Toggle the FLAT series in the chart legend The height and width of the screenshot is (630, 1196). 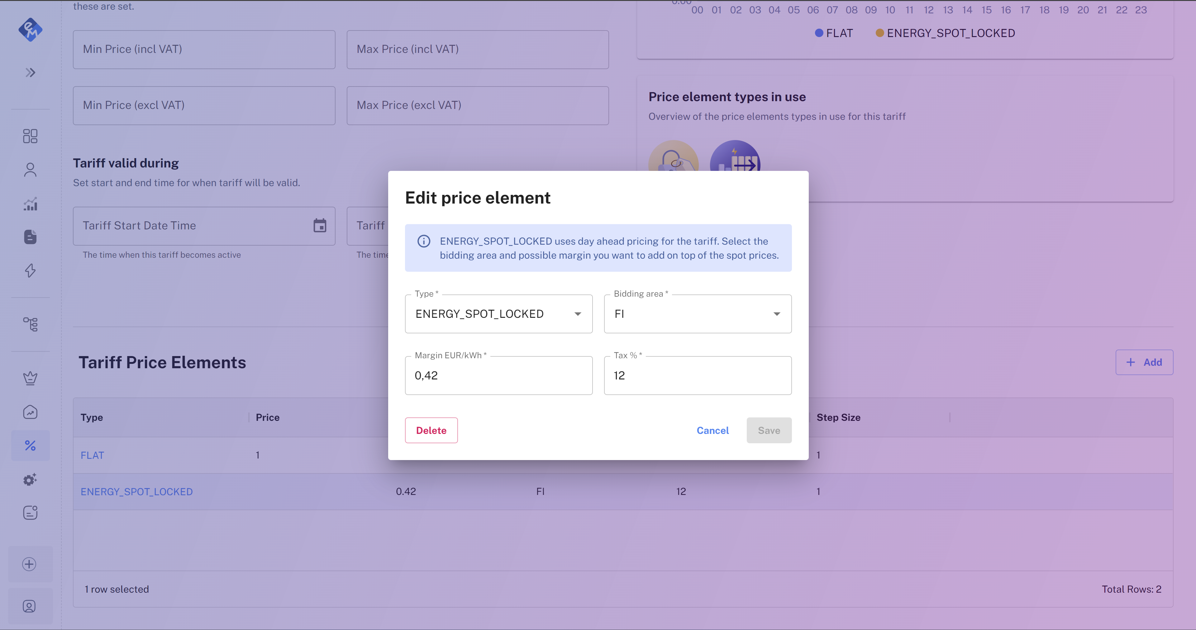coord(834,33)
